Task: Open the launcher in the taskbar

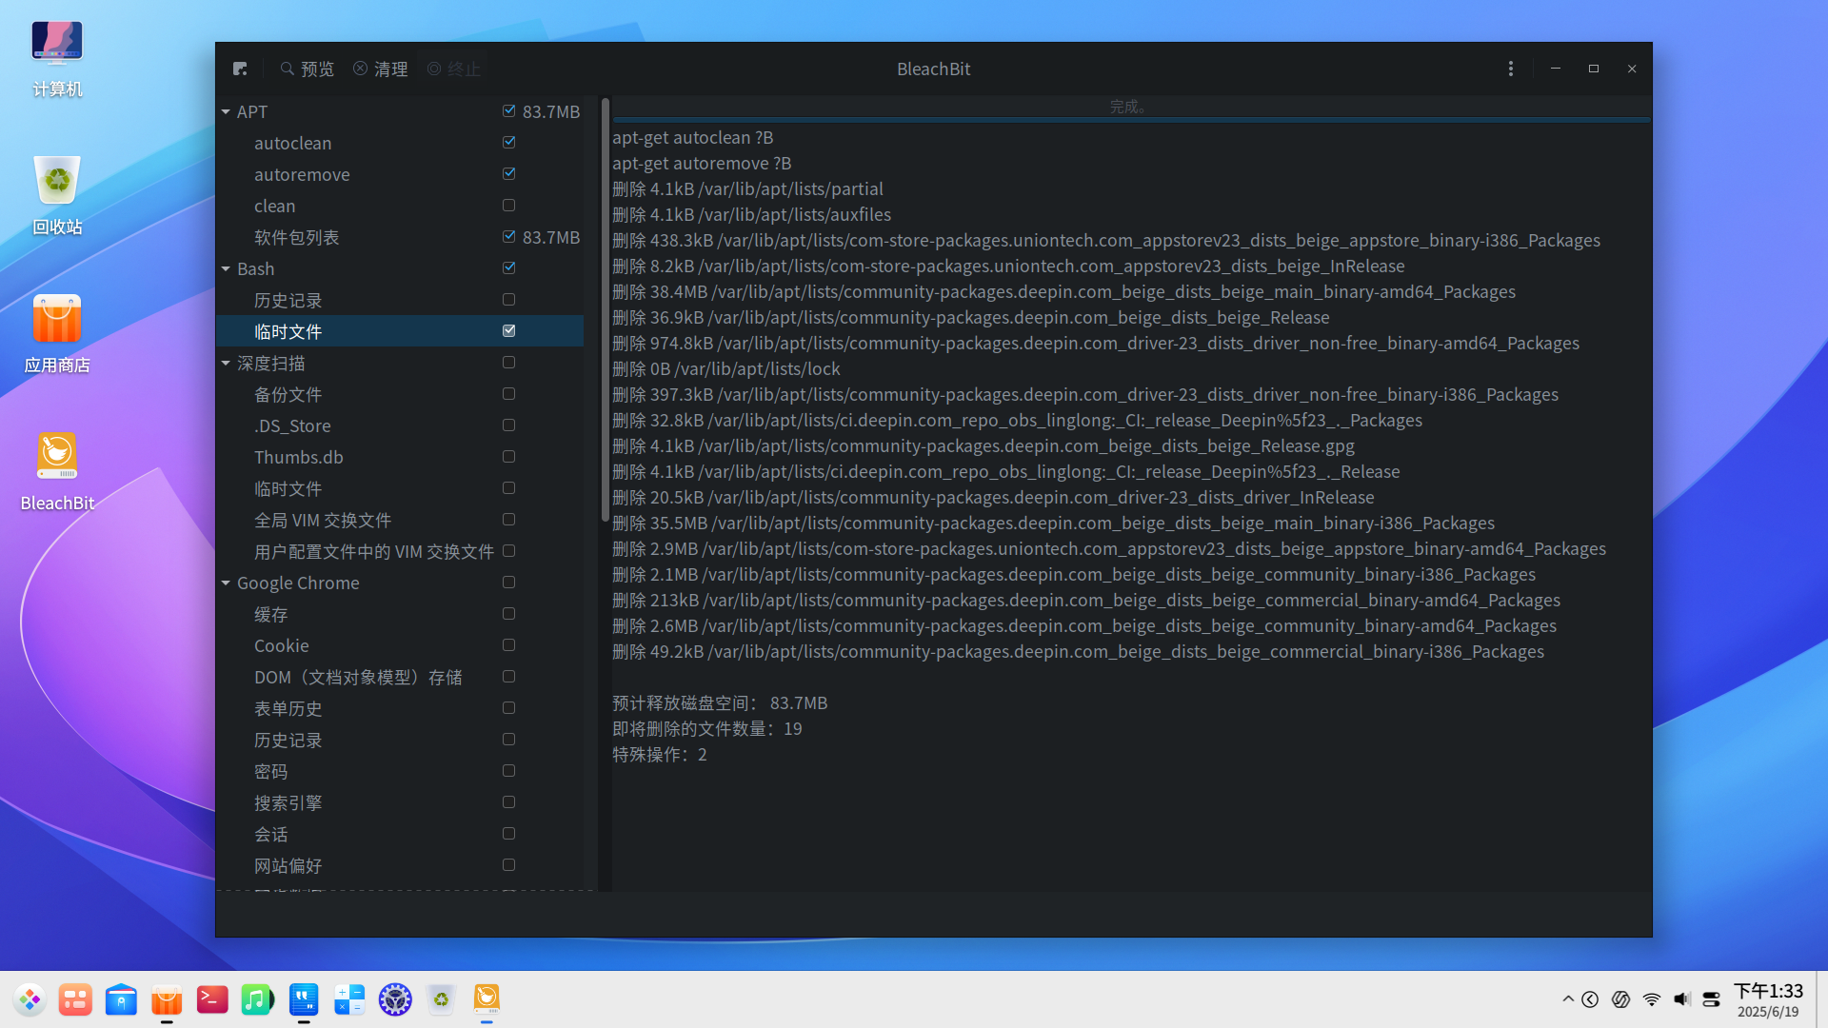Action: point(30,999)
